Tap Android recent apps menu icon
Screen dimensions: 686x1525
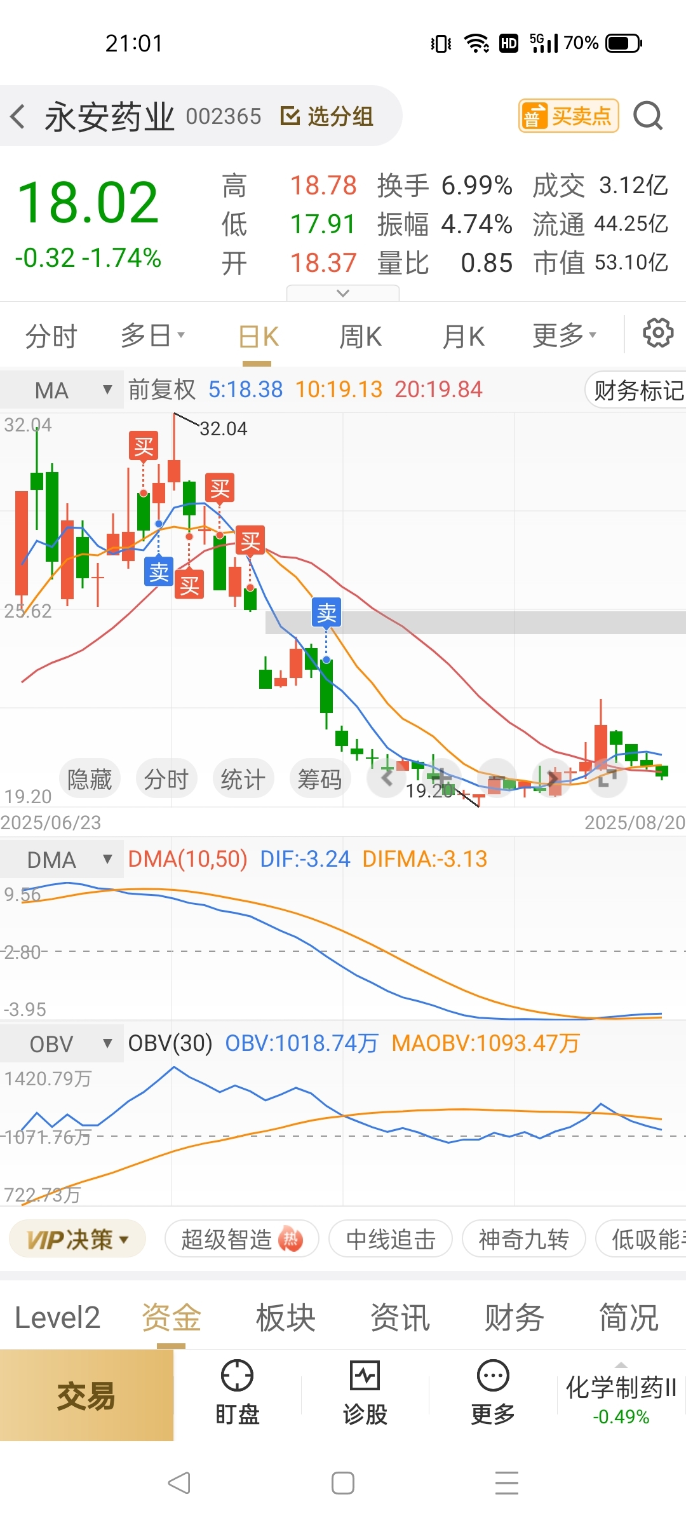pos(507,1483)
